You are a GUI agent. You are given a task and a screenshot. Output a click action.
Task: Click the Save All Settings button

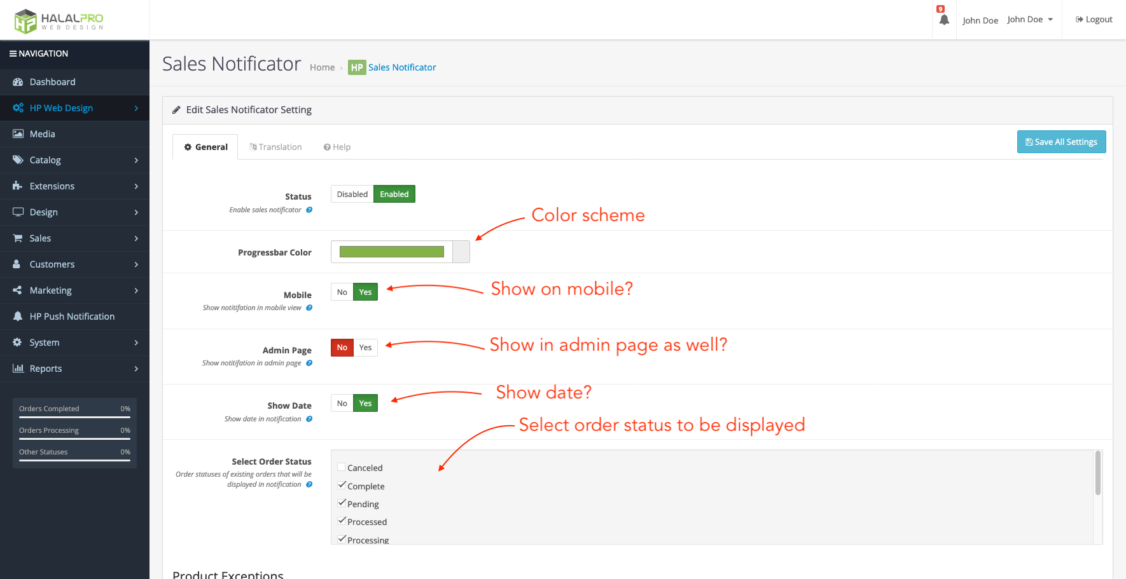click(x=1061, y=142)
